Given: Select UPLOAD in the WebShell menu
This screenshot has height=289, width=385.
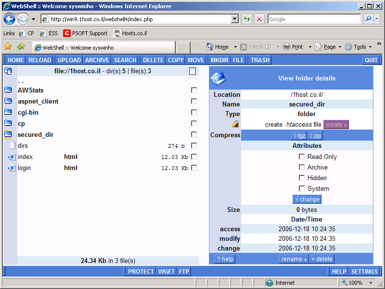Looking at the screenshot, I should pyautogui.click(x=69, y=60).
